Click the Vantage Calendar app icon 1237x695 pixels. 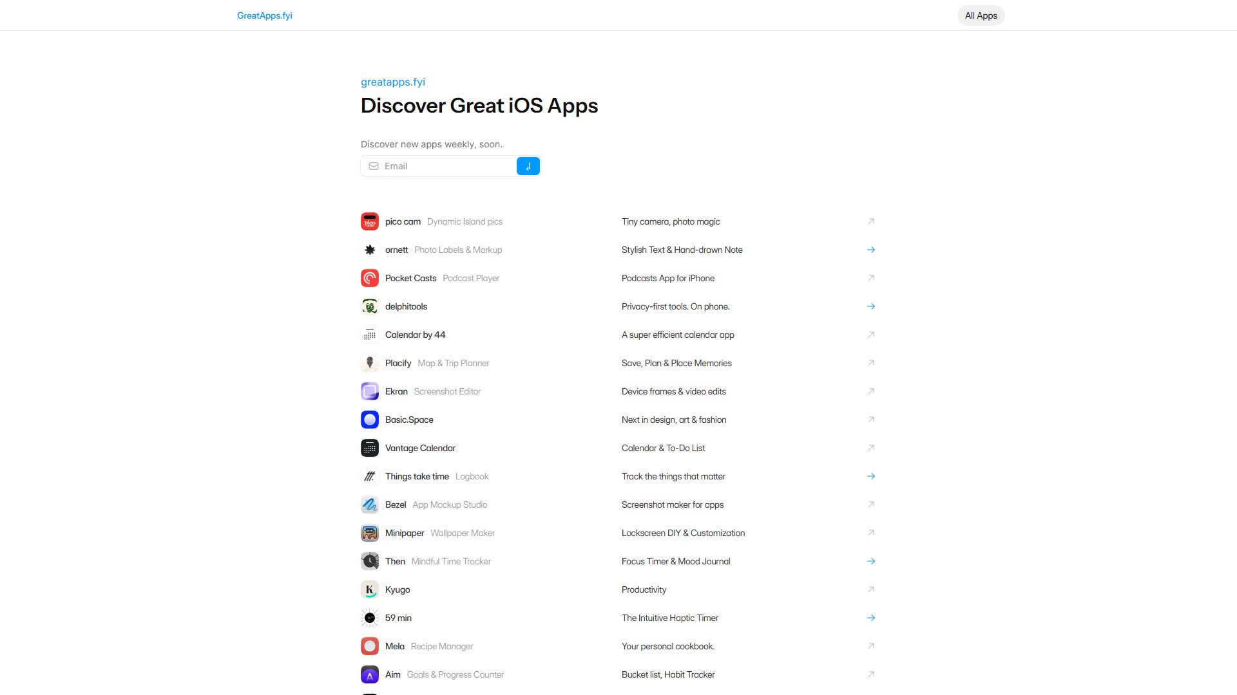370,448
